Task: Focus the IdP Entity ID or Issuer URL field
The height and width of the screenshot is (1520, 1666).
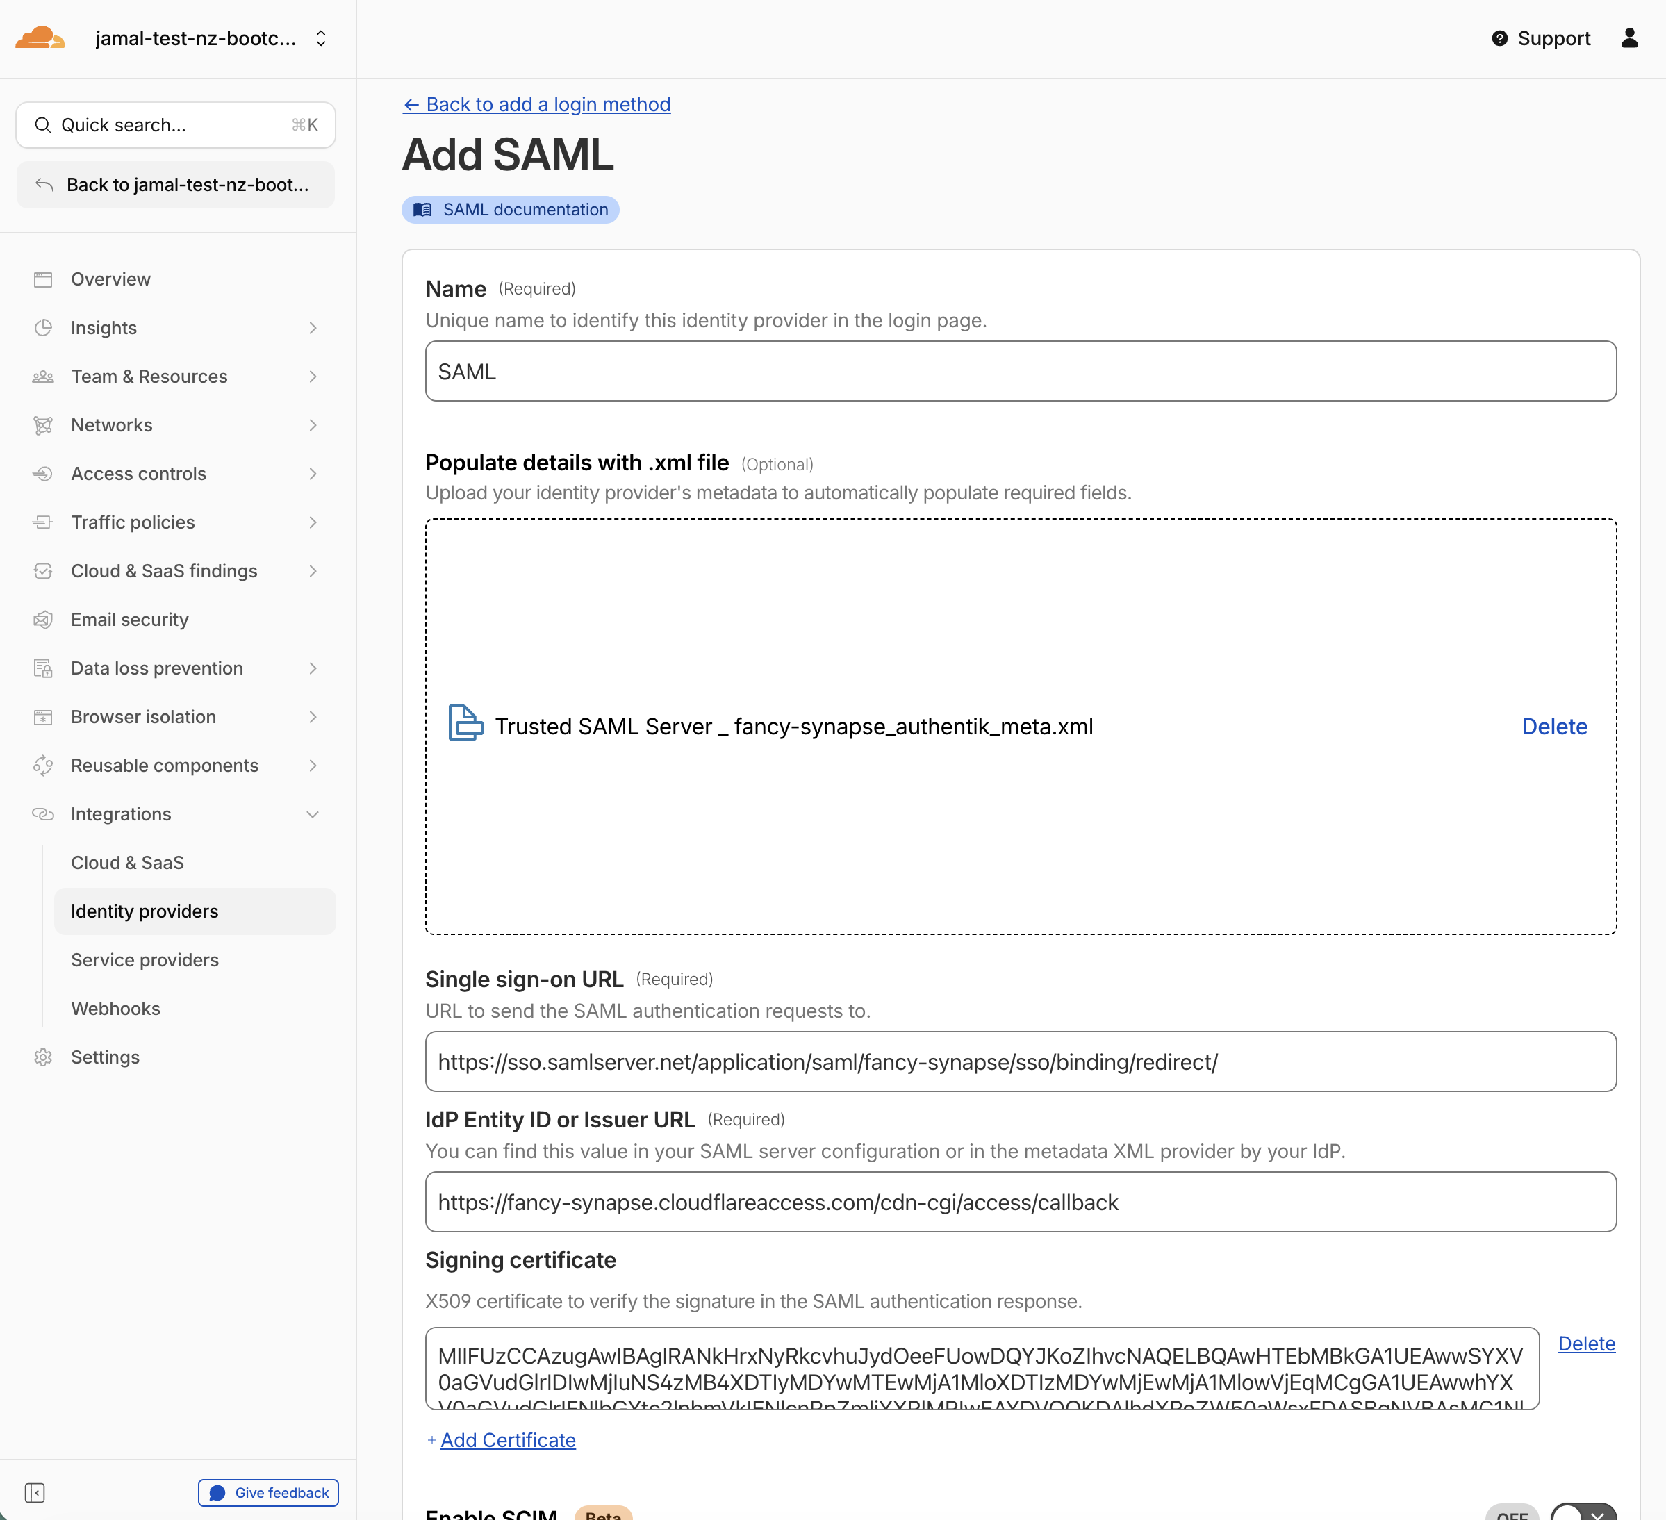Action: [x=1021, y=1202]
